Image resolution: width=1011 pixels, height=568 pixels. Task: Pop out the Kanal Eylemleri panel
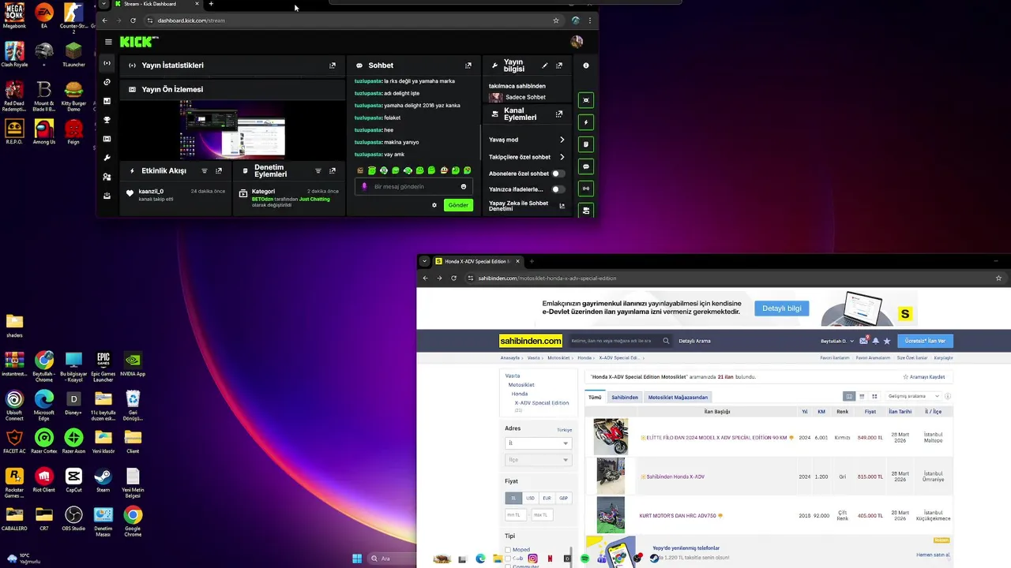(559, 114)
